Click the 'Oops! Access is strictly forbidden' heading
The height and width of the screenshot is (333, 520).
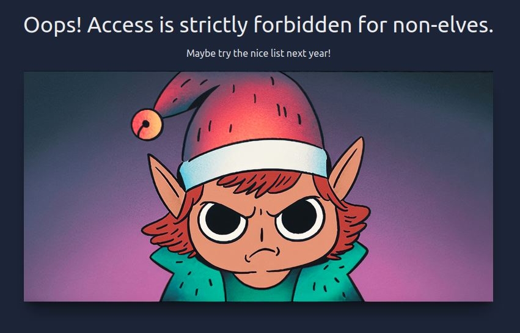[258, 25]
